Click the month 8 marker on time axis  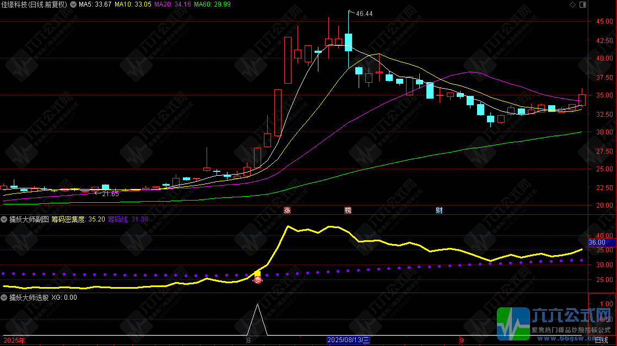tap(248, 340)
